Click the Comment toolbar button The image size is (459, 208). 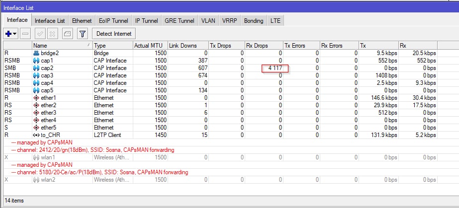pyautogui.click(x=68, y=34)
